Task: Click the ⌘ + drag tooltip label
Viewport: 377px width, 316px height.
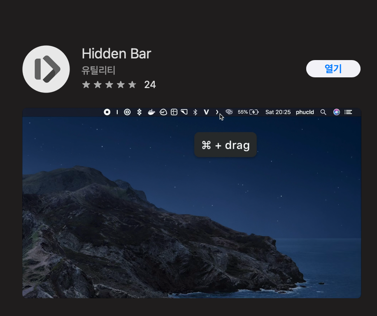Action: (x=226, y=145)
